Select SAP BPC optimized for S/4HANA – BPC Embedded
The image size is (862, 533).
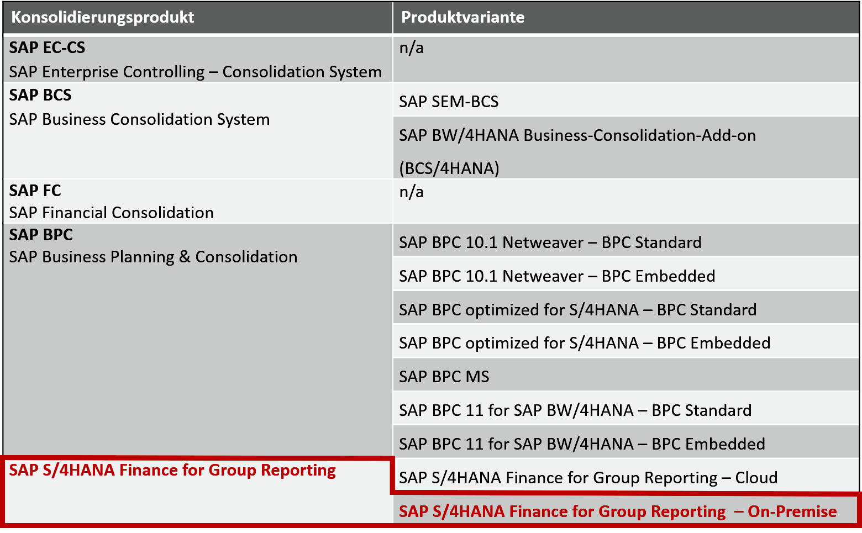tap(584, 343)
